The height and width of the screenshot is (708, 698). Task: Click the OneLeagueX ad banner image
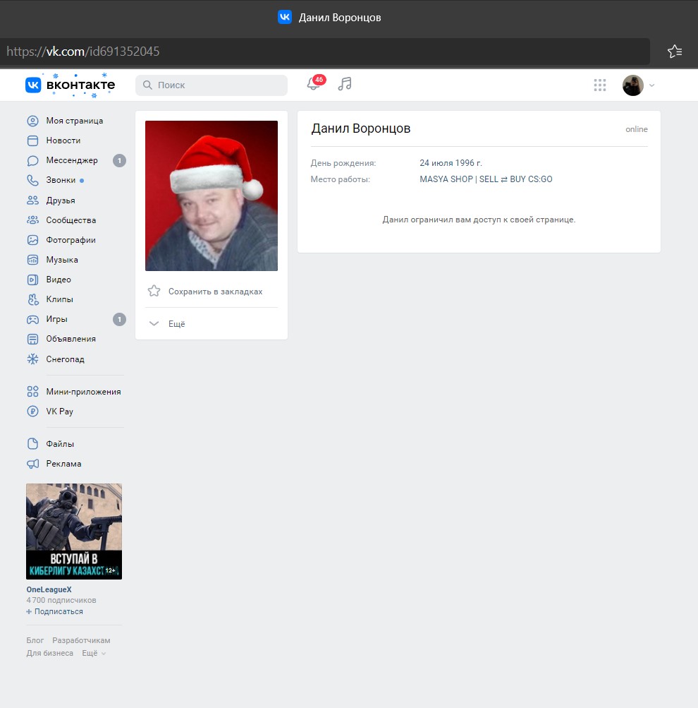[74, 531]
